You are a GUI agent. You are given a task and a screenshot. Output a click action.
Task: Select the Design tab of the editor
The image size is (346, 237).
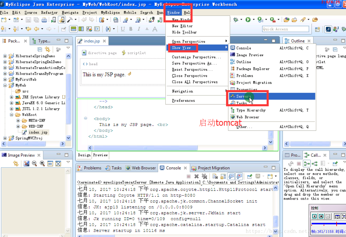tap(84, 155)
